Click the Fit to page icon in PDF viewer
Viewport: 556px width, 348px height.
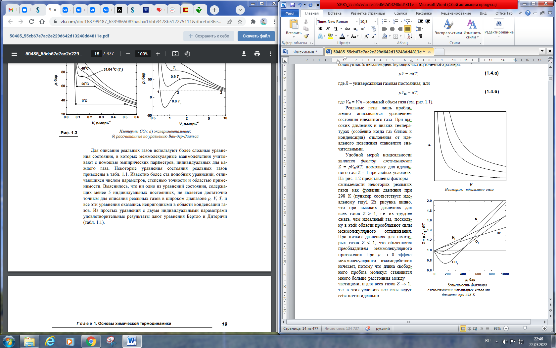(x=175, y=54)
